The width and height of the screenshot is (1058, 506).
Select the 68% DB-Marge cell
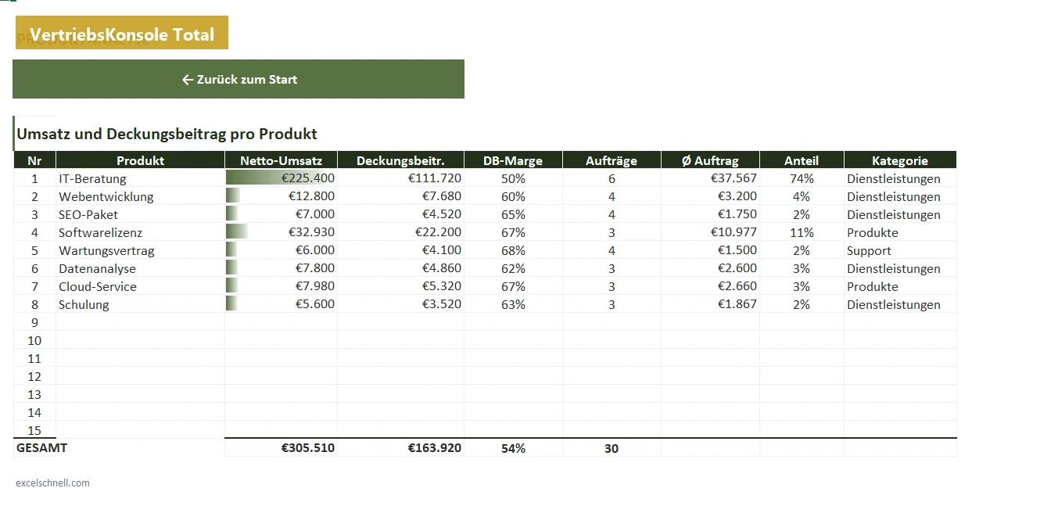pyautogui.click(x=513, y=250)
